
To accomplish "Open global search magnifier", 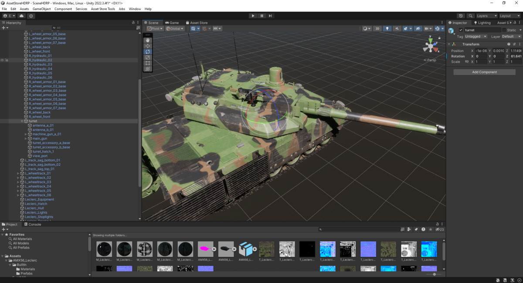I will pyautogui.click(x=471, y=16).
